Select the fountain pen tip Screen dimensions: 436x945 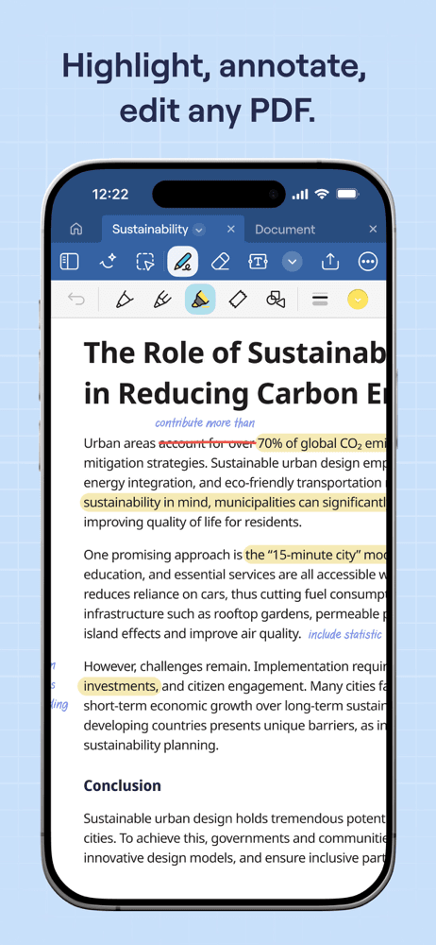point(162,299)
